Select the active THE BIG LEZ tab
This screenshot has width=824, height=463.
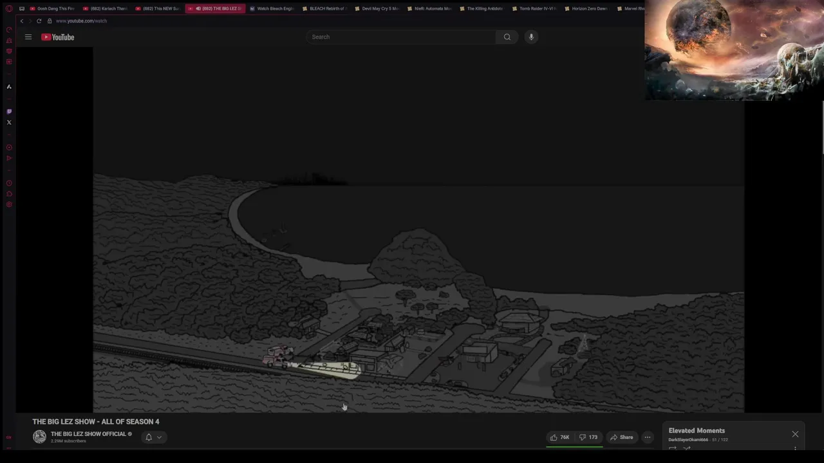pos(216,8)
